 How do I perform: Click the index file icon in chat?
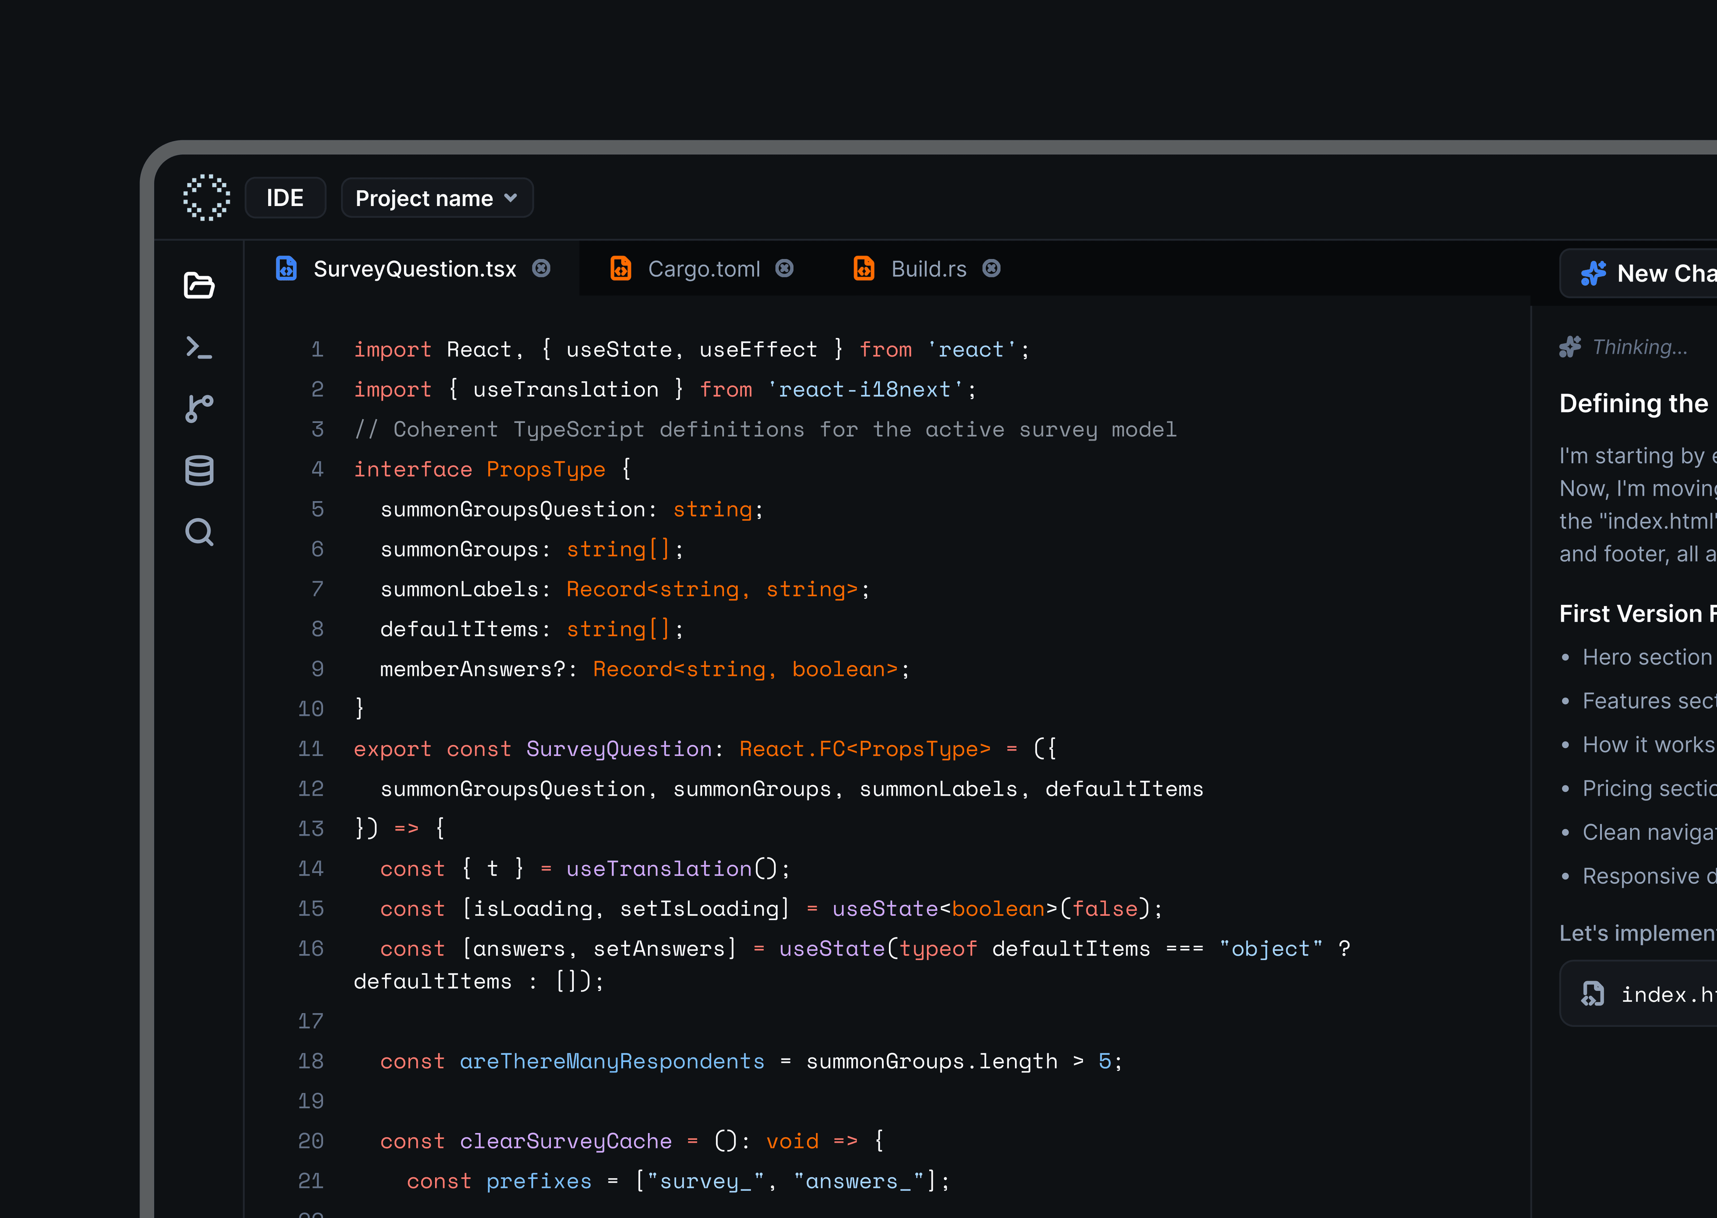1593,994
